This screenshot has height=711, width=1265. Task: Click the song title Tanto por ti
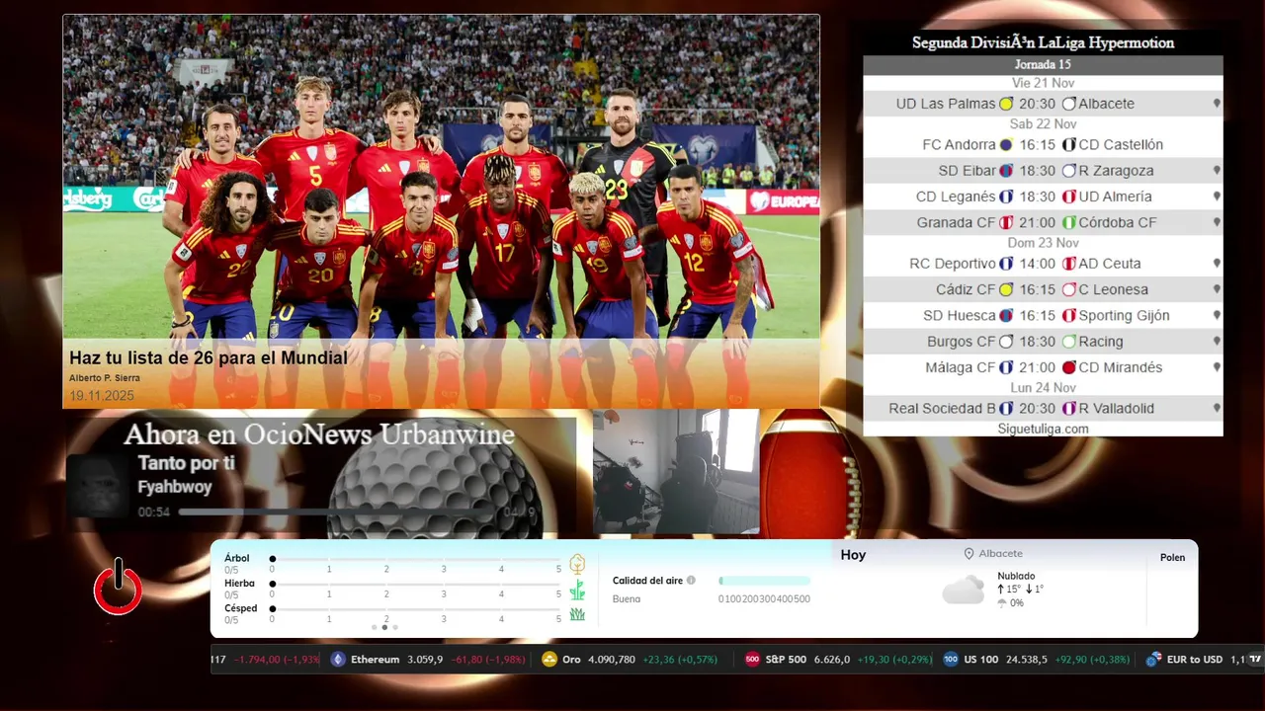(x=186, y=463)
